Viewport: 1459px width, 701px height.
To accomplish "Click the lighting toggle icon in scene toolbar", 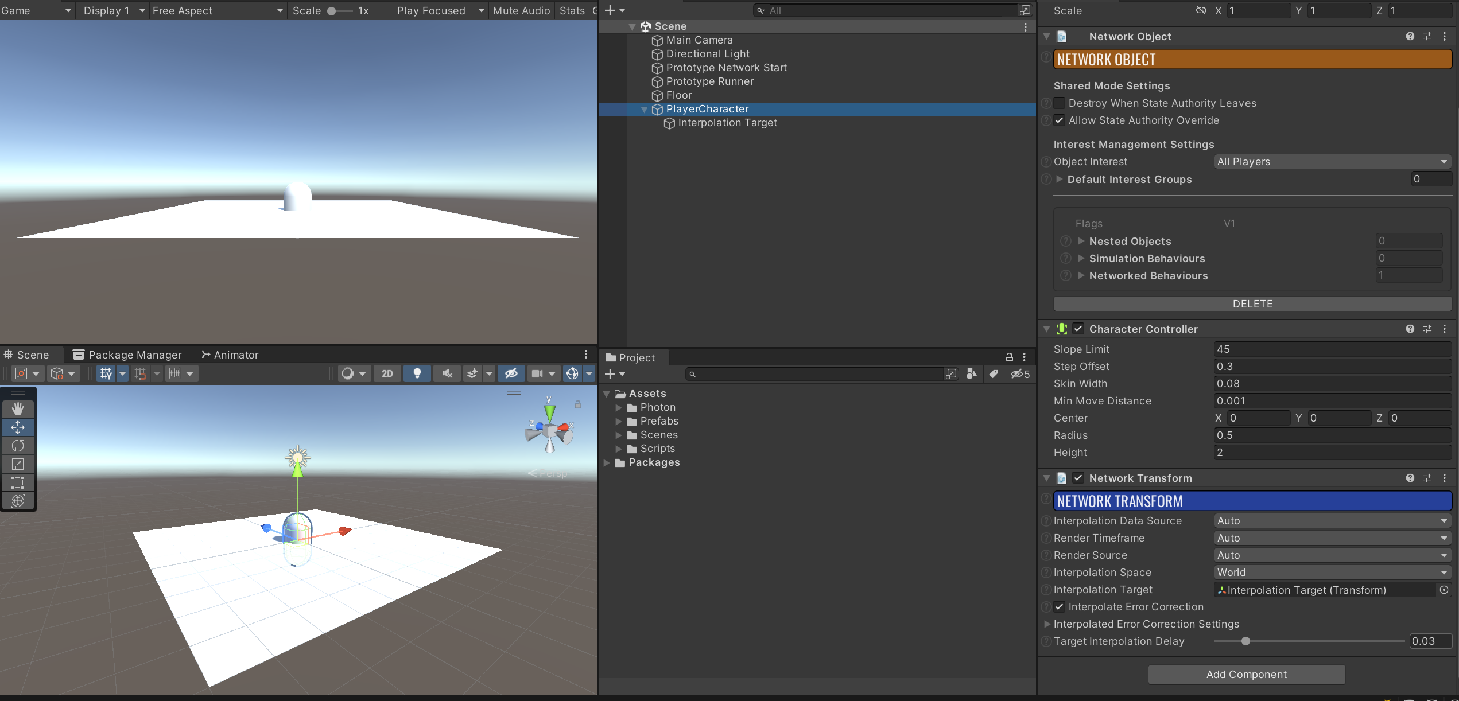I will [x=416, y=374].
